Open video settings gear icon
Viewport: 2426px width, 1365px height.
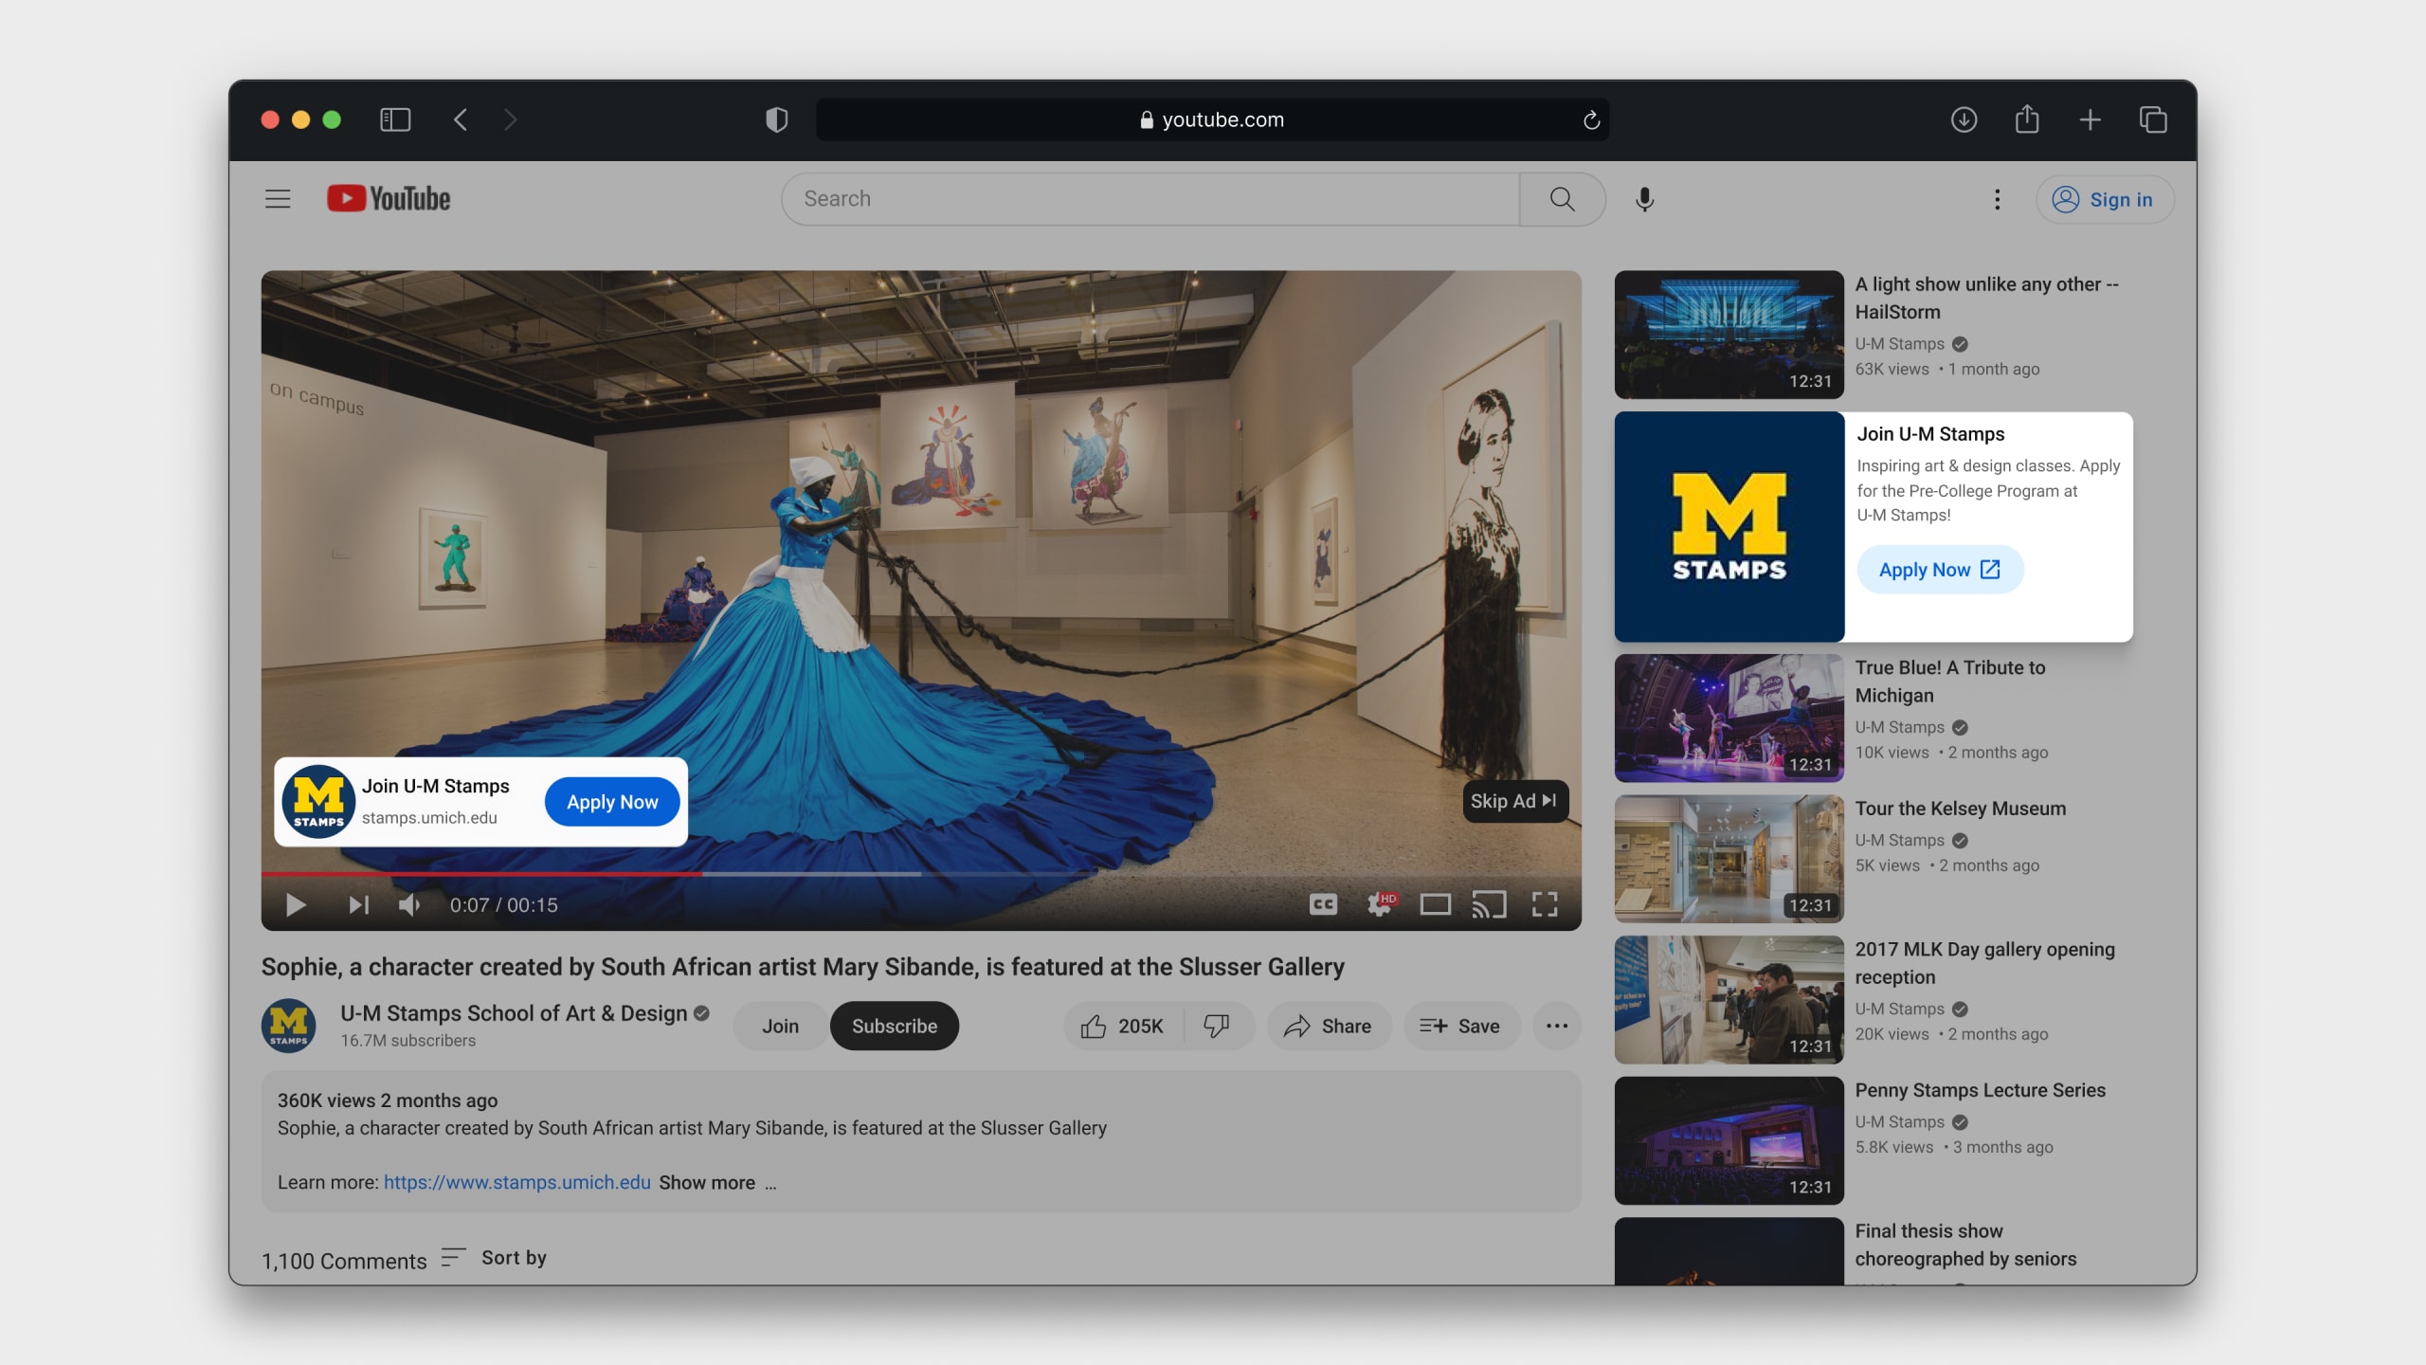coord(1380,904)
